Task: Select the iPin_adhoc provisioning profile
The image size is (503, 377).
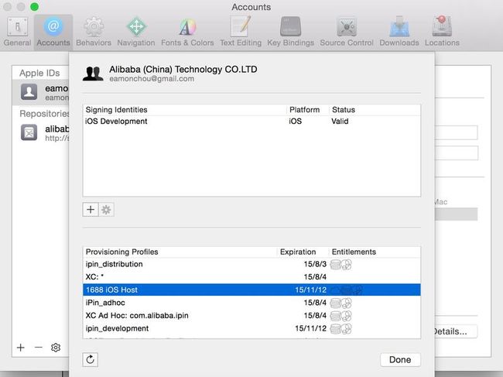Action: (x=251, y=303)
